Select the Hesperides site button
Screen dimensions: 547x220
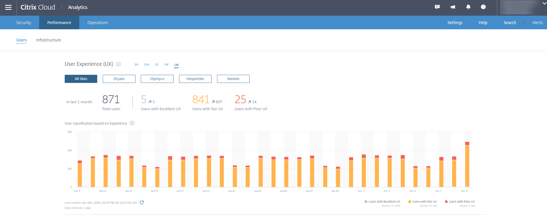(x=195, y=79)
